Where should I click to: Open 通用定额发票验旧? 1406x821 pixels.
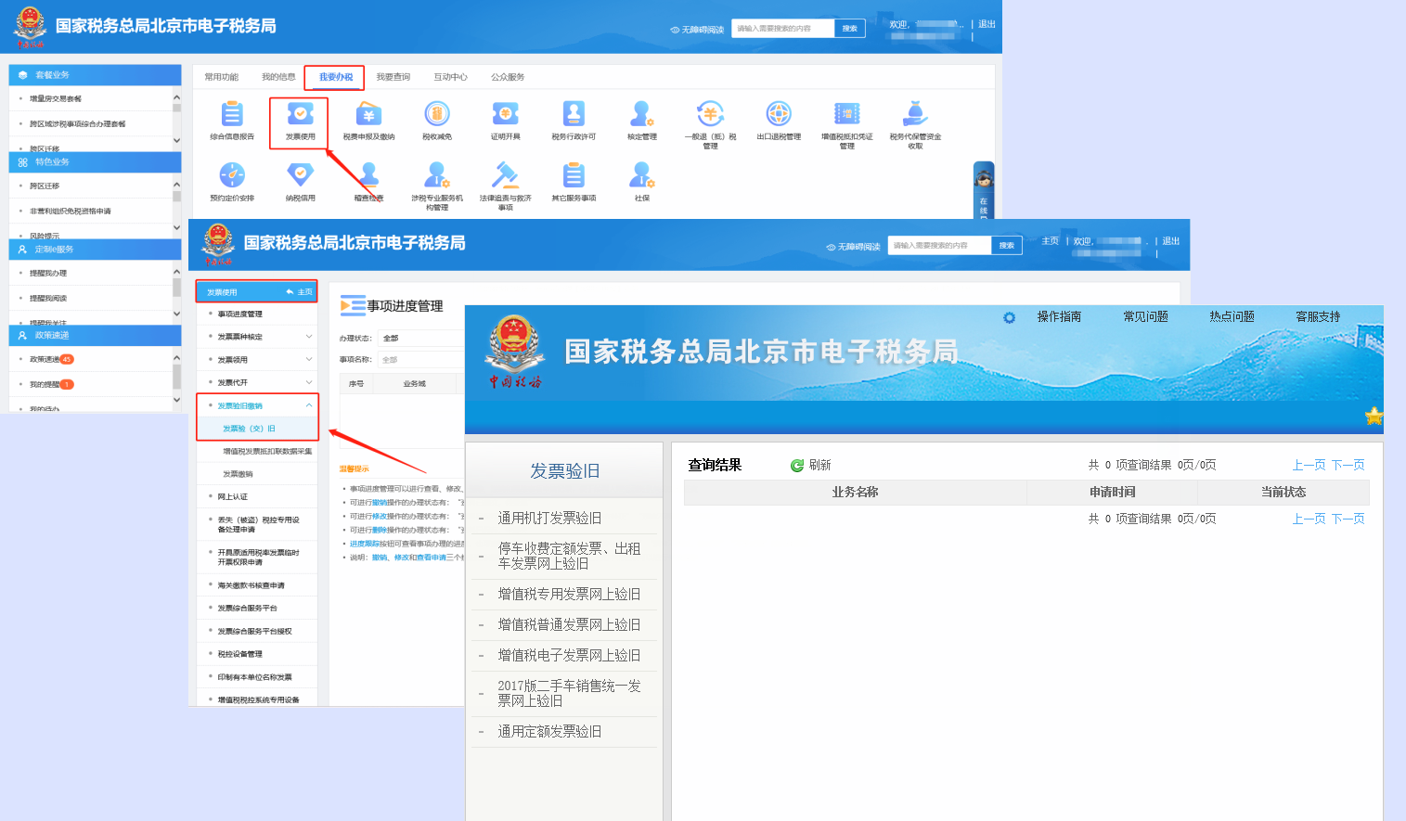click(x=549, y=731)
